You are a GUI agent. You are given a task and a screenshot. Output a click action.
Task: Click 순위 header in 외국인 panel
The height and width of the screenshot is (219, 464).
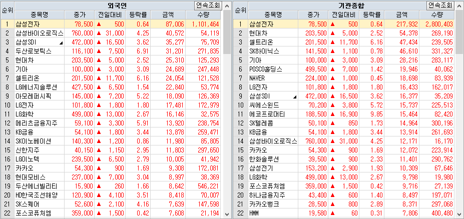[x=7, y=10]
